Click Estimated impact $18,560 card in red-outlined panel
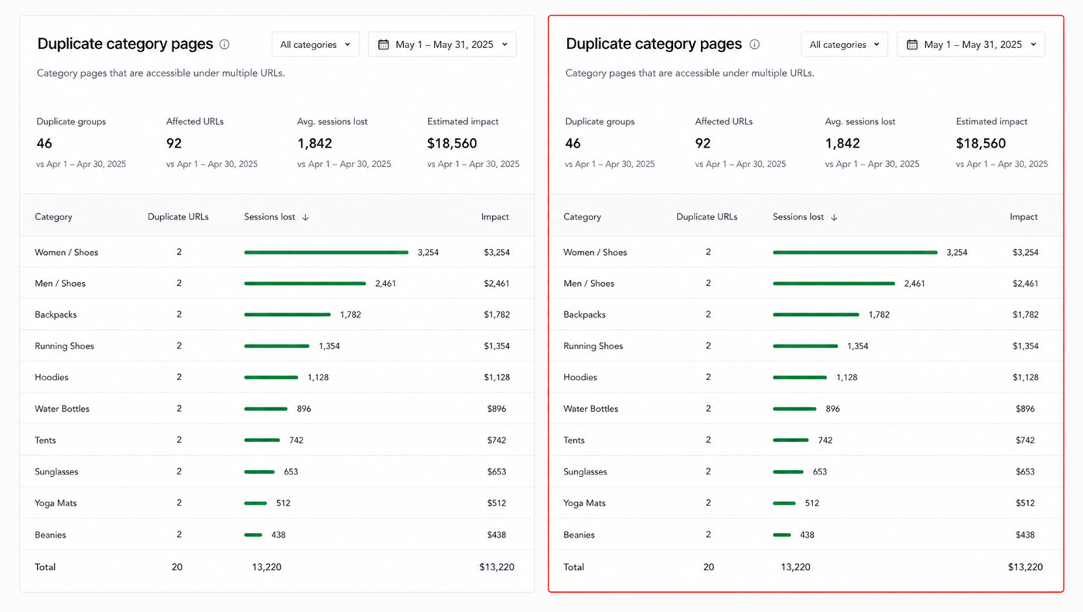This screenshot has height=612, width=1083. [x=1002, y=143]
